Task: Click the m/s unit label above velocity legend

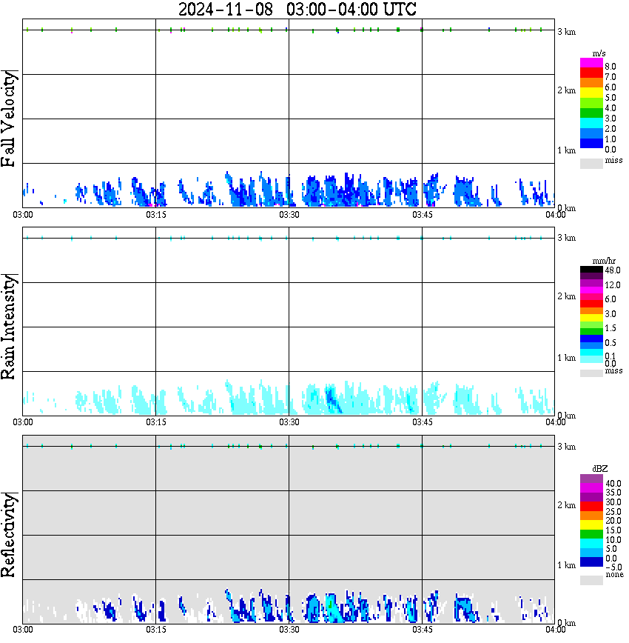Action: pos(599,54)
